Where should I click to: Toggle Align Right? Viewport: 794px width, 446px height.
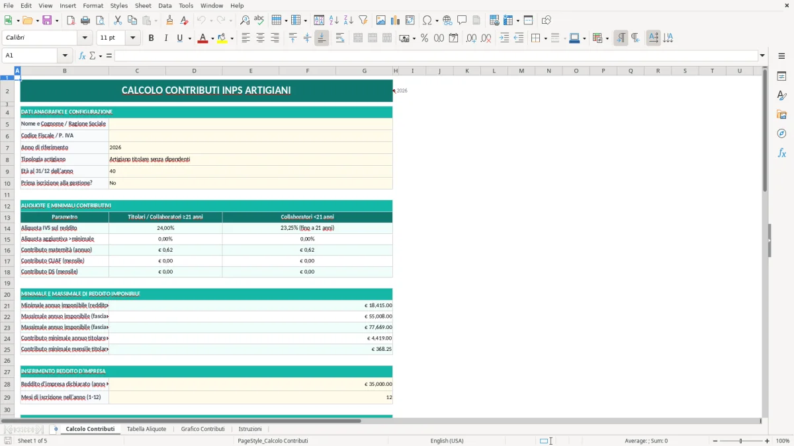point(275,38)
